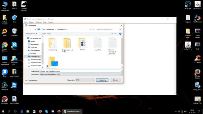Select the CAS archive desktop icon
This screenshot has height=114, width=203.
coord(198,46)
